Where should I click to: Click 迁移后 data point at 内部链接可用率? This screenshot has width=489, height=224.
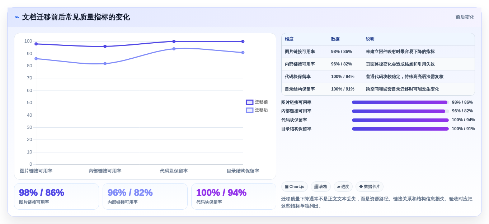click(x=105, y=64)
